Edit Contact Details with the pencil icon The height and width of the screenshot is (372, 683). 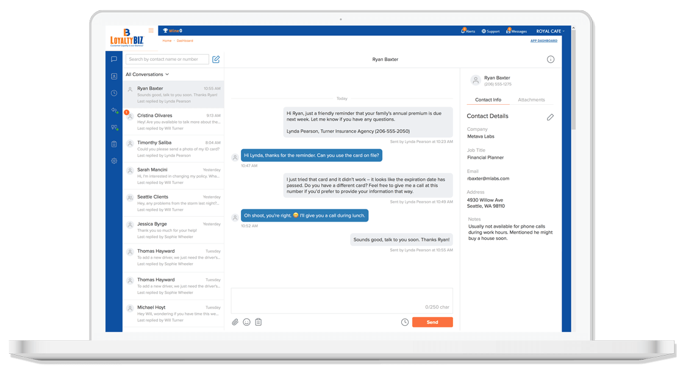550,117
